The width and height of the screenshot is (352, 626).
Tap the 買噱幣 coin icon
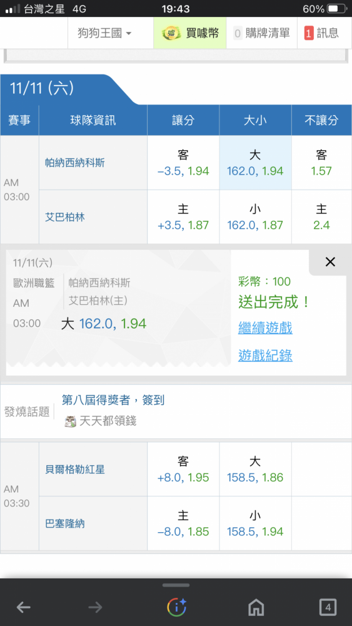171,33
